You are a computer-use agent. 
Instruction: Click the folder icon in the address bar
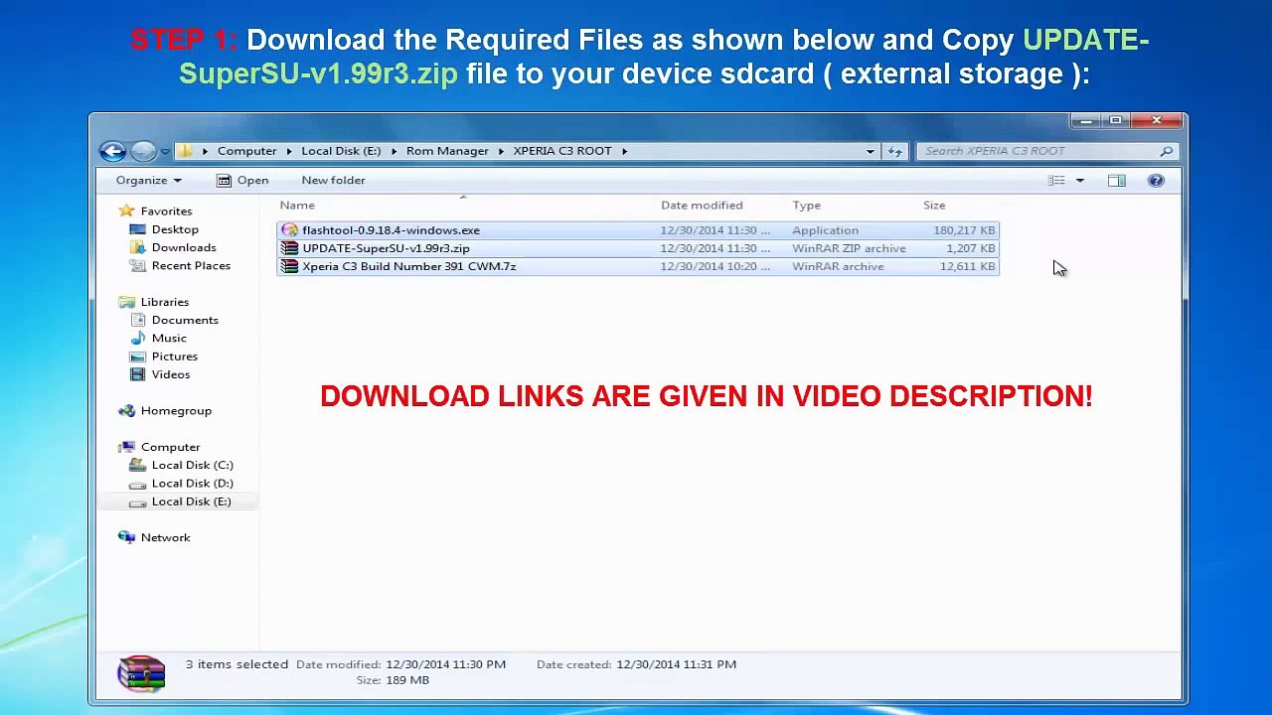(x=185, y=151)
